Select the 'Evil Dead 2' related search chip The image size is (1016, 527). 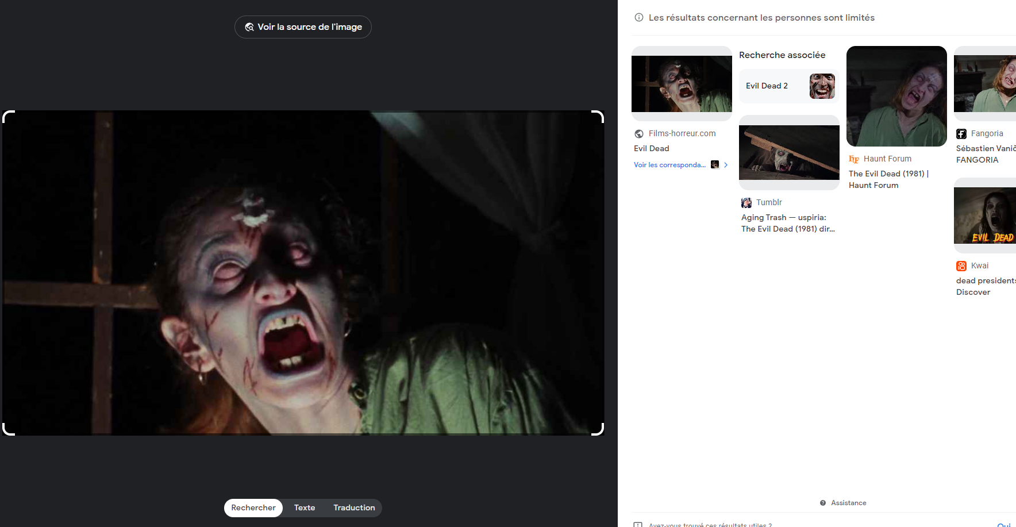789,86
